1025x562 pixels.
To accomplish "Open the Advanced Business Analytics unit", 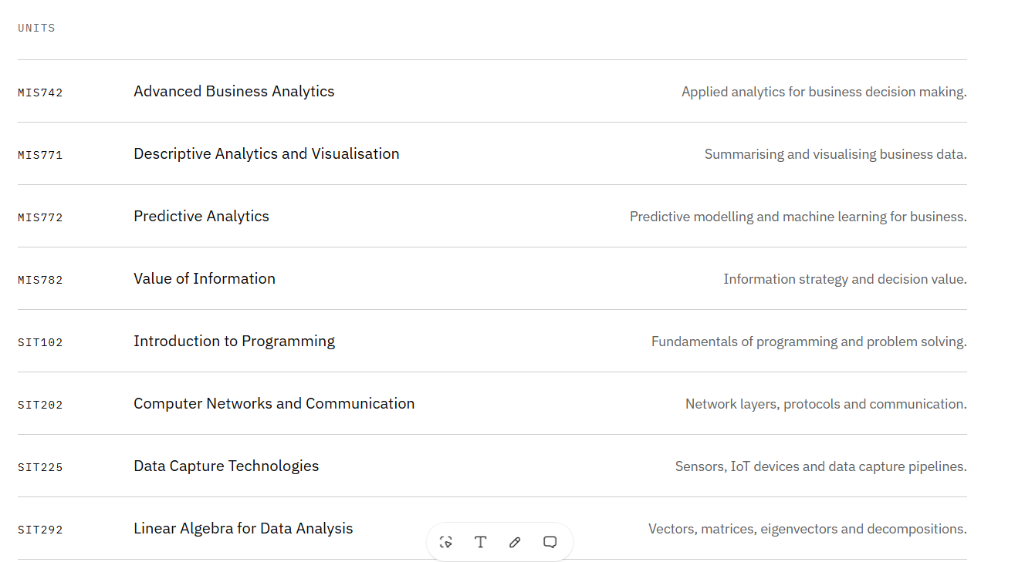I will click(234, 91).
